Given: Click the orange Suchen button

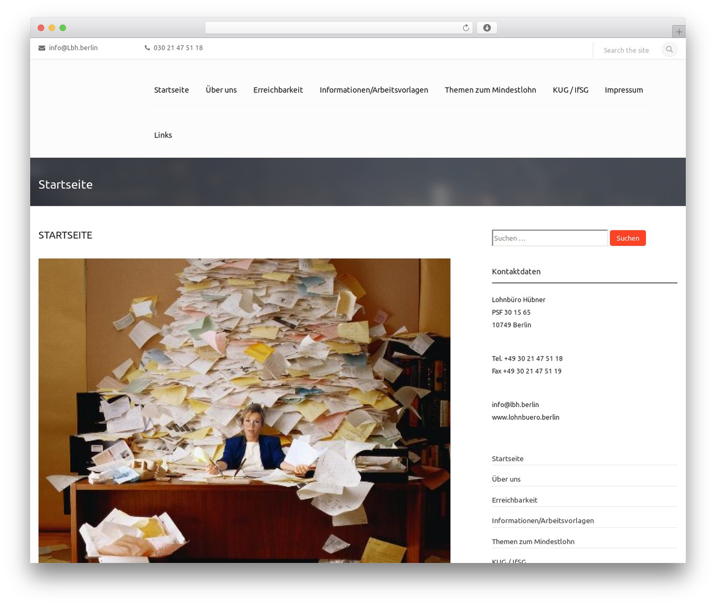Looking at the screenshot, I should 628,238.
